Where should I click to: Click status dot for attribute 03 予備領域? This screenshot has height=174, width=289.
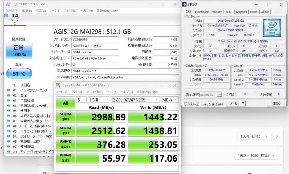[x=8, y=100]
